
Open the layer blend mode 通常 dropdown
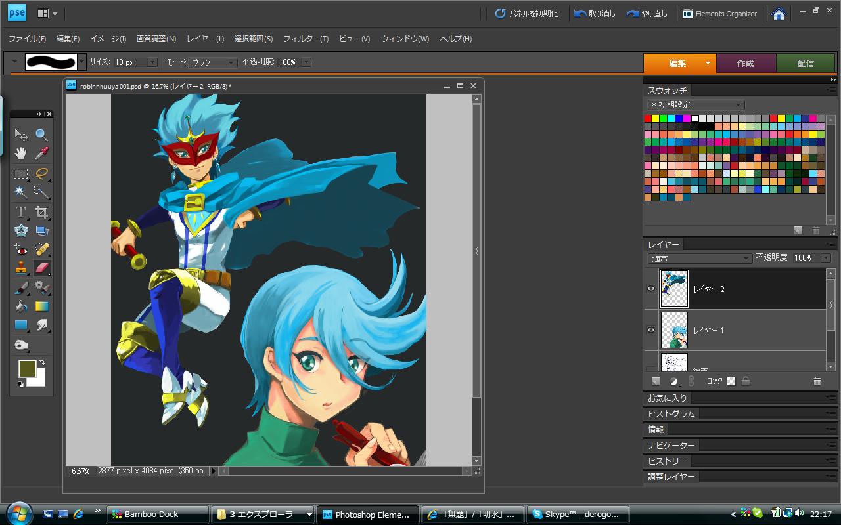(700, 259)
